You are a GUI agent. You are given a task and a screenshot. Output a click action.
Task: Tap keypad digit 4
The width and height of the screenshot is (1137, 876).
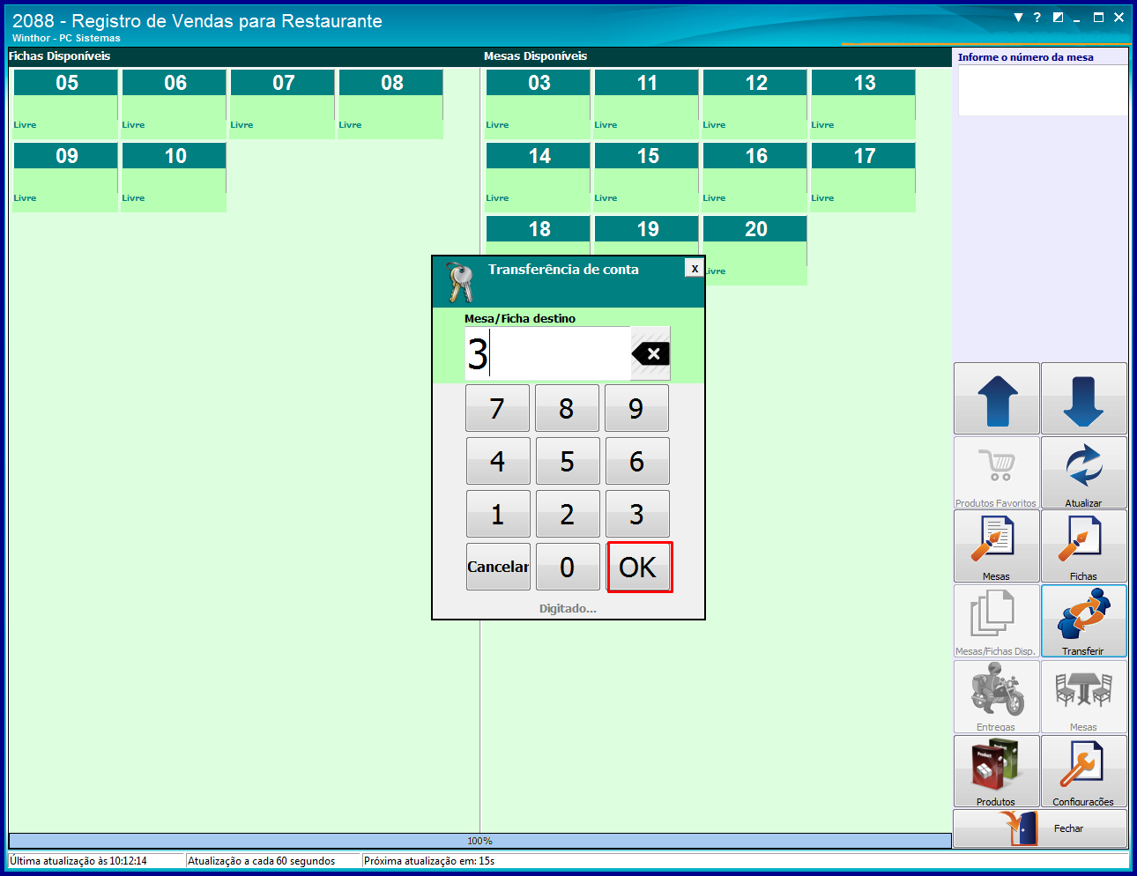coord(498,461)
